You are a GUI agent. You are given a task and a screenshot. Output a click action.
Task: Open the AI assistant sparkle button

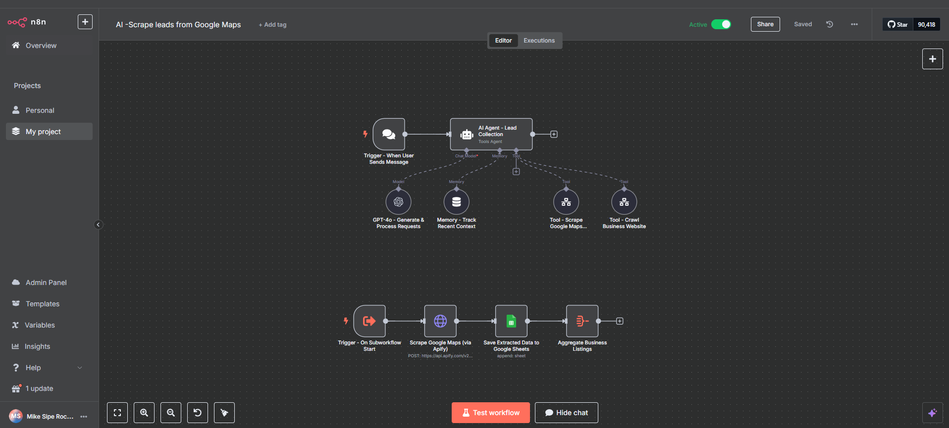pos(932,413)
